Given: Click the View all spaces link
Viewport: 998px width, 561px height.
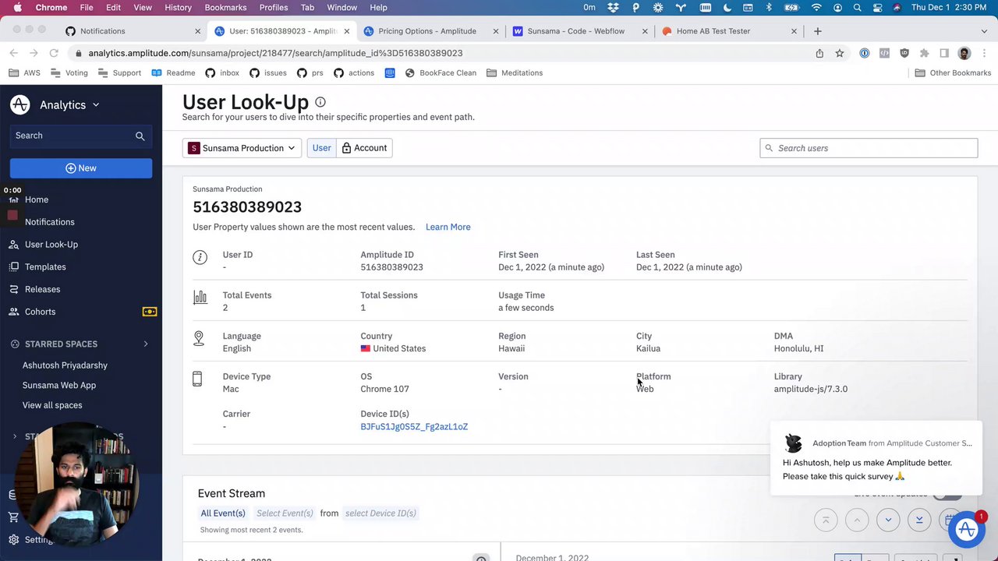Looking at the screenshot, I should 52,405.
